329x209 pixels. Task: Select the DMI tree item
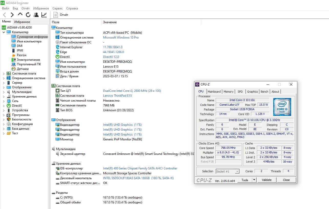(x=20, y=46)
